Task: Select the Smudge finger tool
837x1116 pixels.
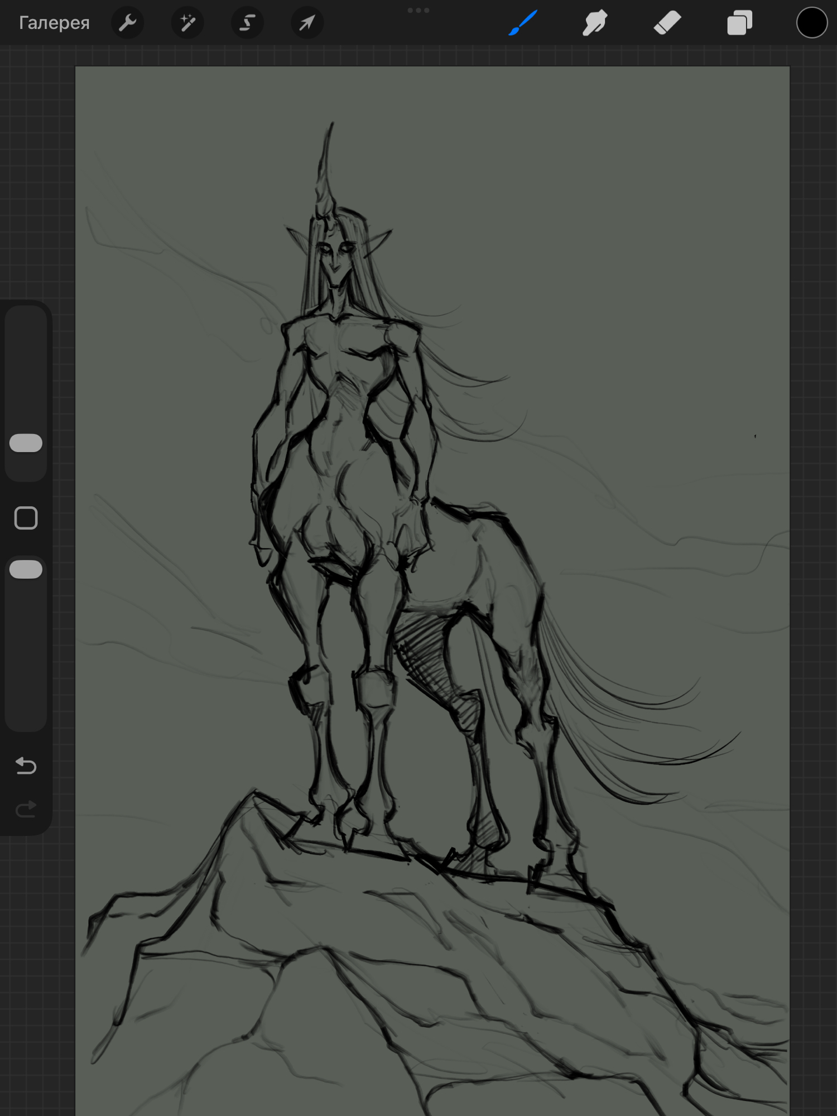Action: tap(595, 23)
